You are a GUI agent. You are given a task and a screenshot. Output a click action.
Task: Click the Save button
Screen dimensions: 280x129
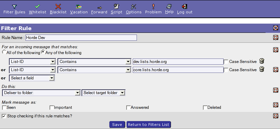pyautogui.click(x=117, y=125)
